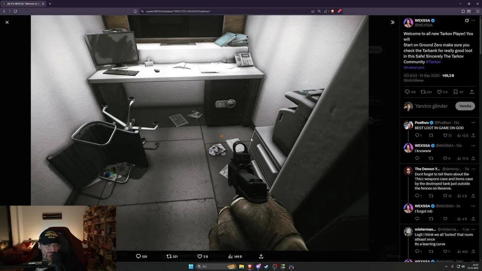Image resolution: width=482 pixels, height=271 pixels.
Task: Open the WEXSSA display name at the post header
Action: [422, 20]
